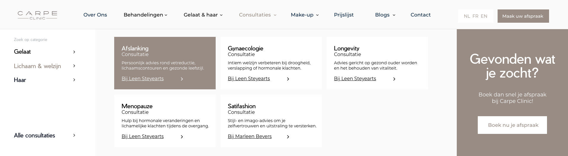This screenshot has height=156, width=568.
Task: Click Boek nu je afspraak button
Action: 512,125
